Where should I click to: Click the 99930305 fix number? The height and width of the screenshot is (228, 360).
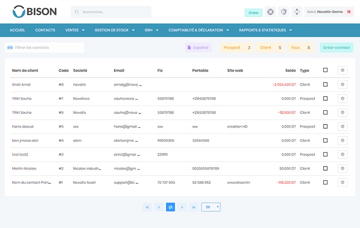166,140
